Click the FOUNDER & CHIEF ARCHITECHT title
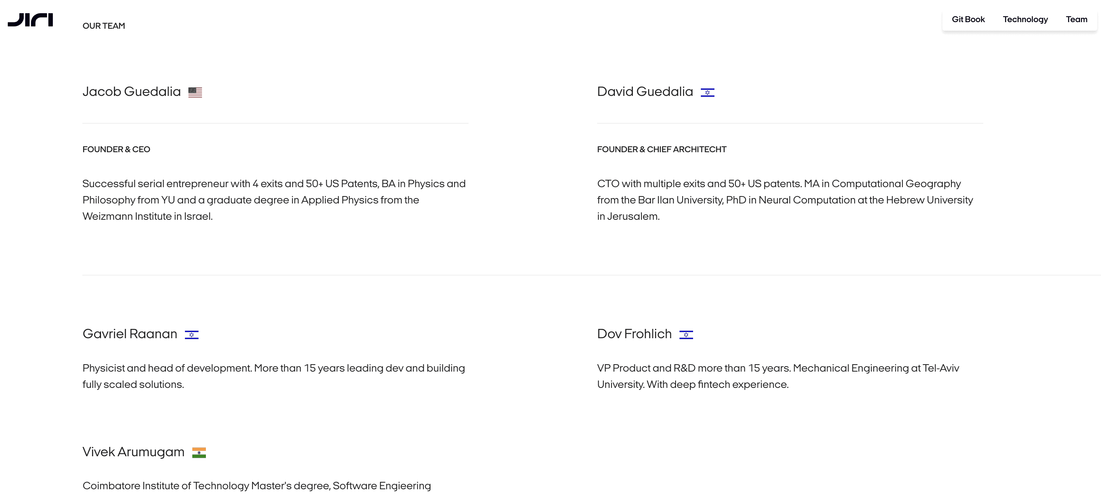Viewport: 1101px width, 504px height. pyautogui.click(x=661, y=149)
